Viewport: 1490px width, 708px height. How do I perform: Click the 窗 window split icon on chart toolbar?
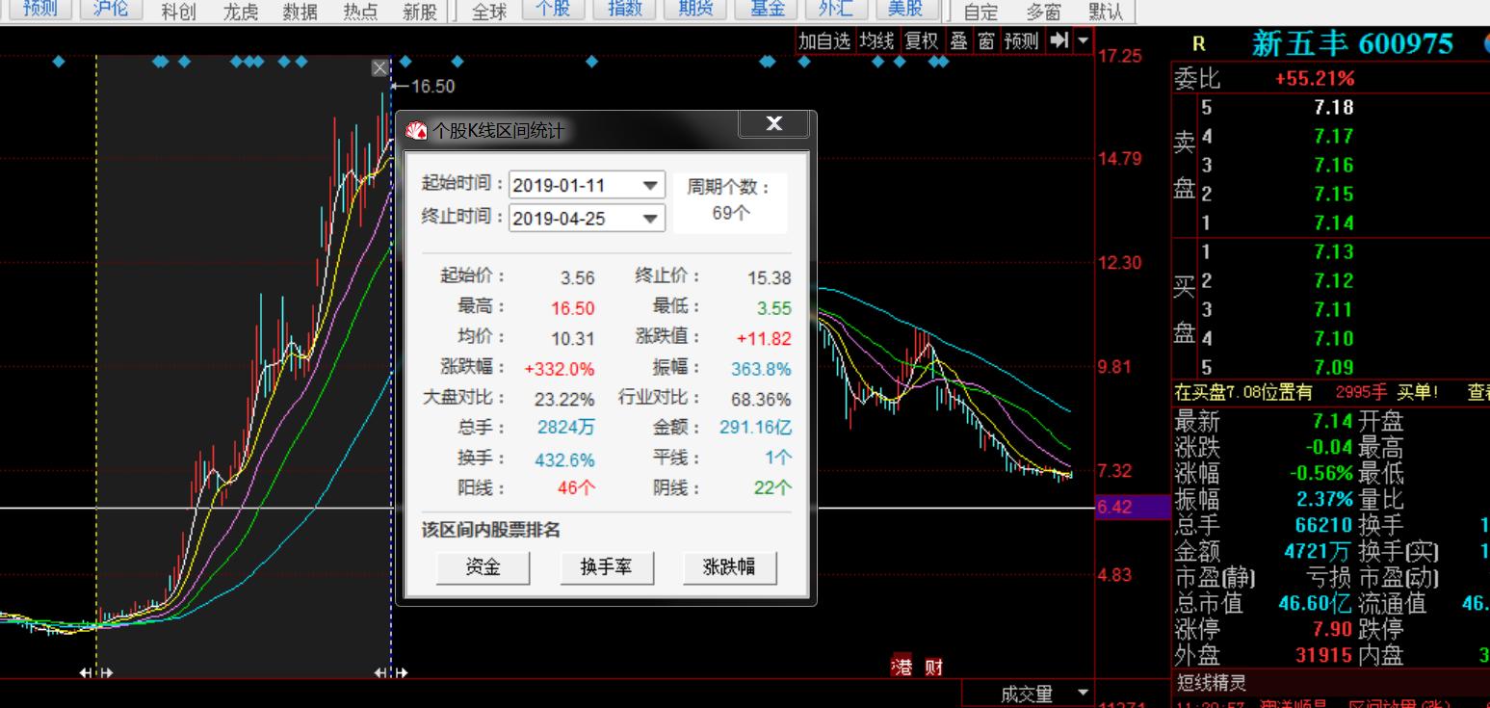click(x=986, y=41)
